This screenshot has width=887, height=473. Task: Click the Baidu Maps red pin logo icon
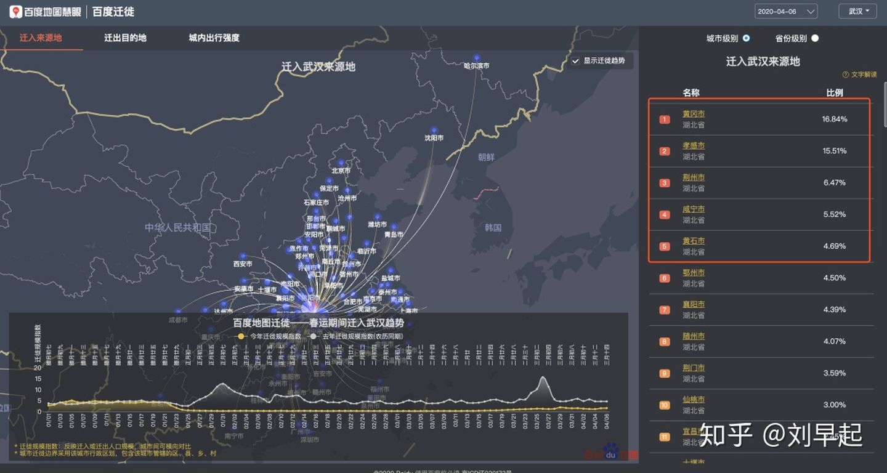click(x=16, y=12)
